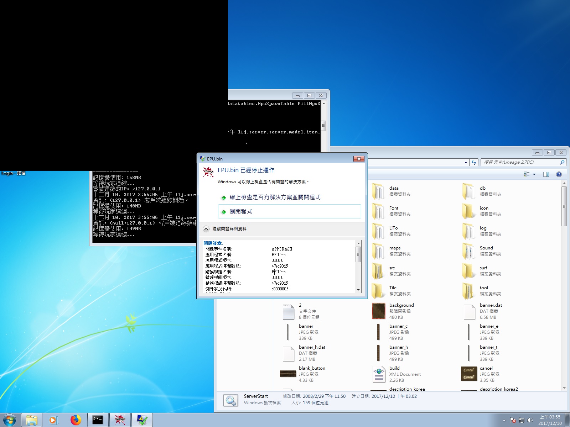The image size is (570, 427).
Task: Select the build XML Document icon
Action: coord(379,374)
